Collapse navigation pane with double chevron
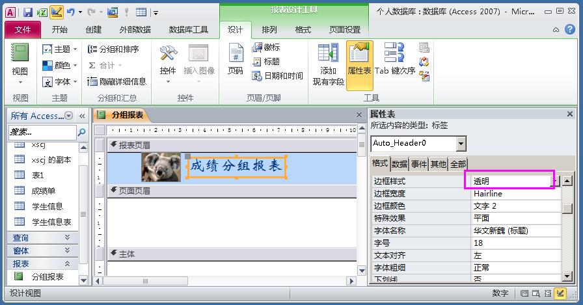Image resolution: width=583 pixels, height=305 pixels. click(82, 116)
